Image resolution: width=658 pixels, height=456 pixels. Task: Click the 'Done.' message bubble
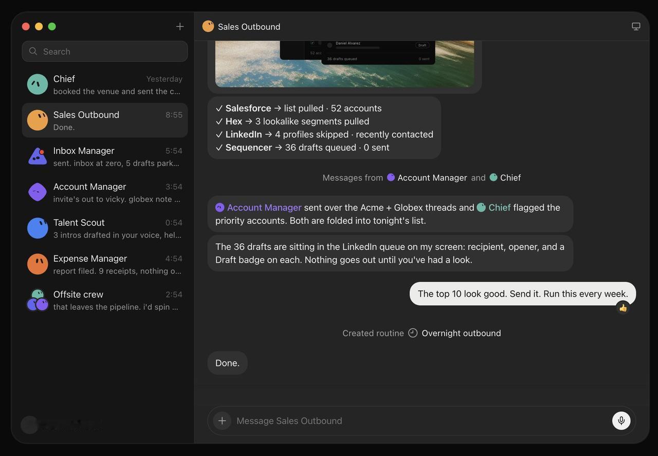(x=227, y=363)
